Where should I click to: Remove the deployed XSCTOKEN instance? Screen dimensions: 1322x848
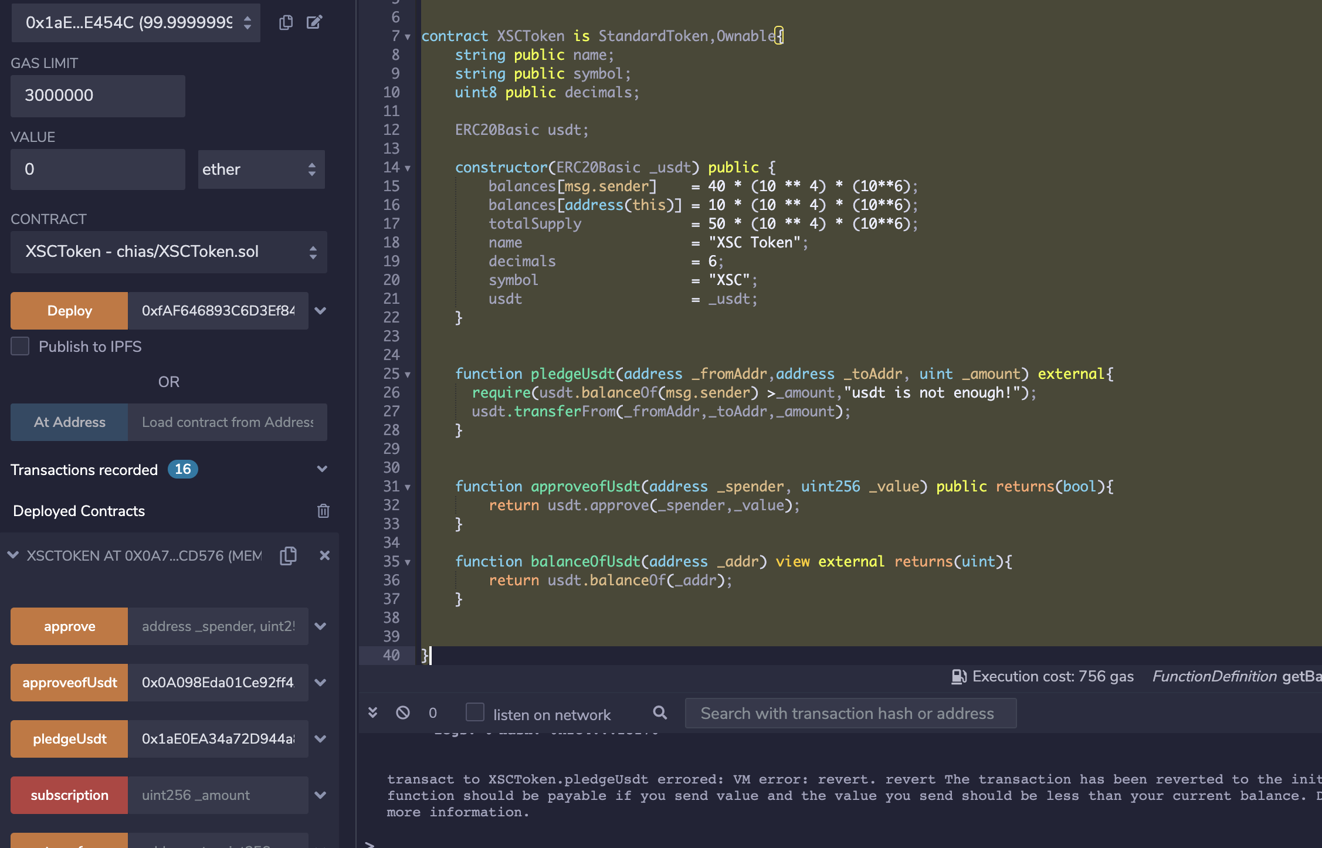pos(324,555)
